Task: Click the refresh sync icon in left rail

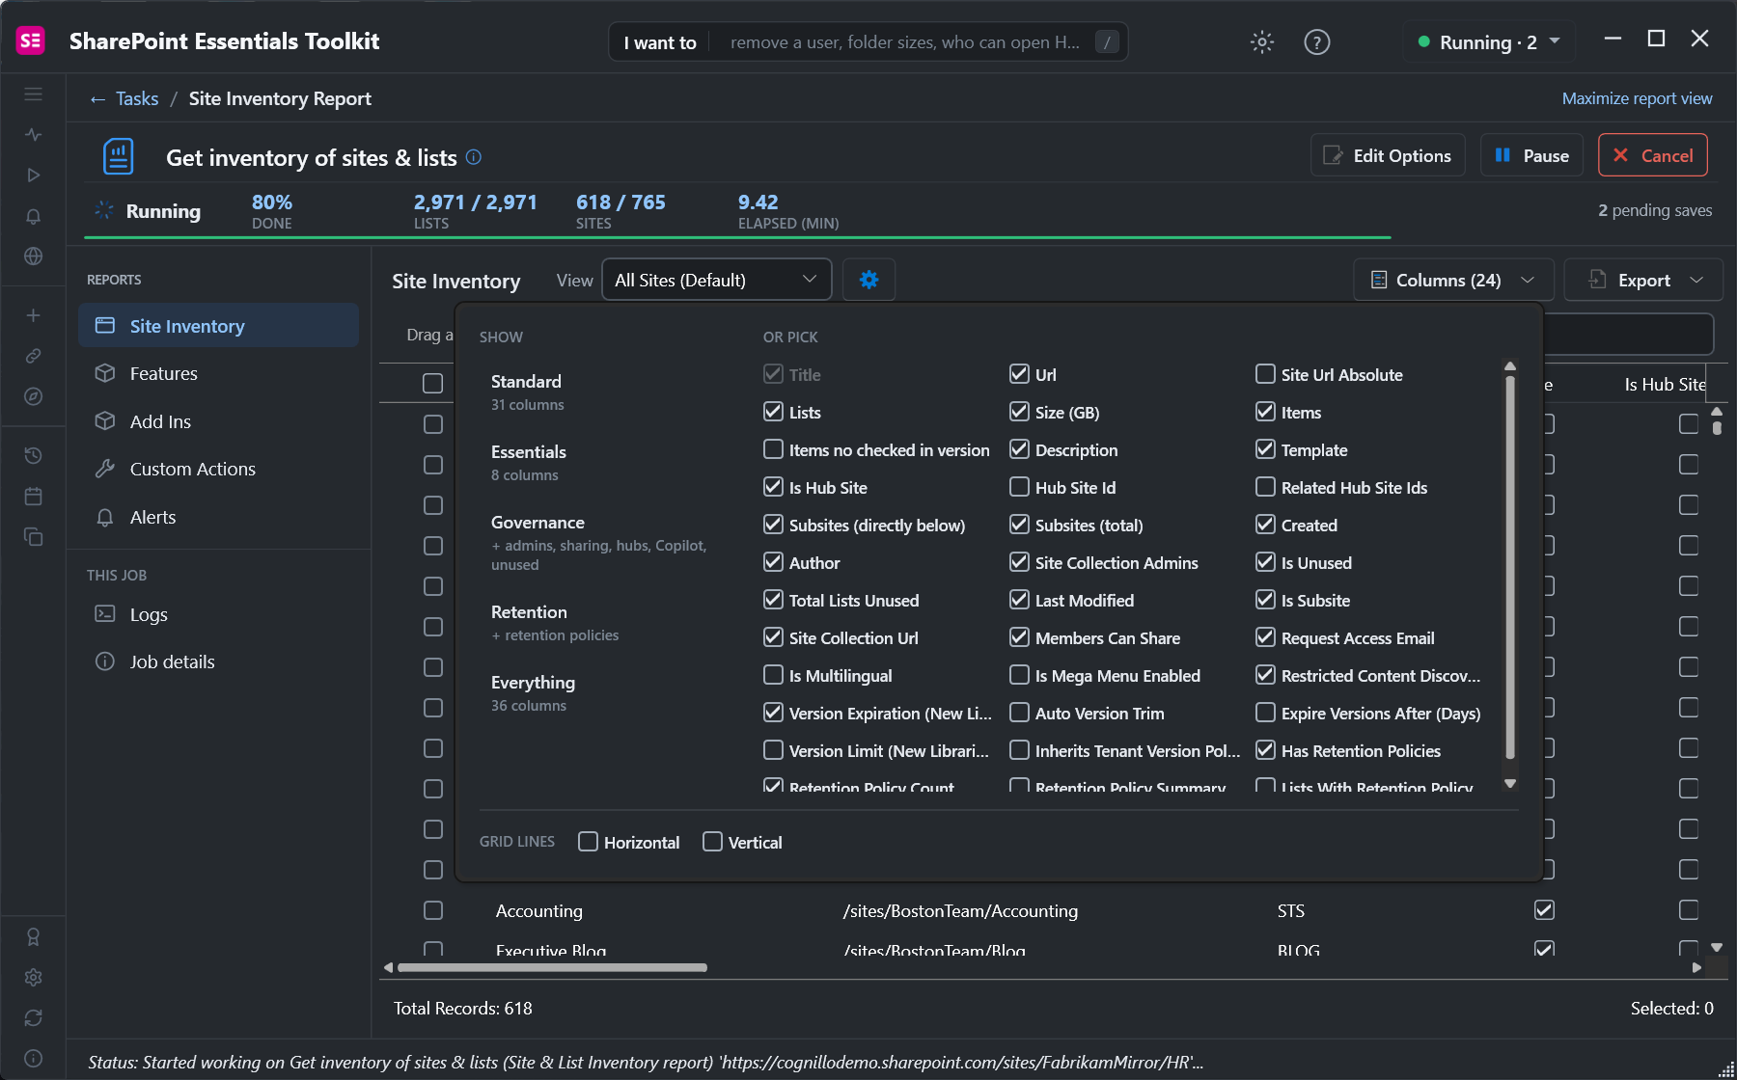Action: click(x=33, y=1017)
